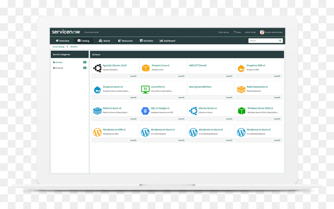The height and width of the screenshot is (209, 334).
Task: Click the ServiceNow logo
Action: coord(66,32)
